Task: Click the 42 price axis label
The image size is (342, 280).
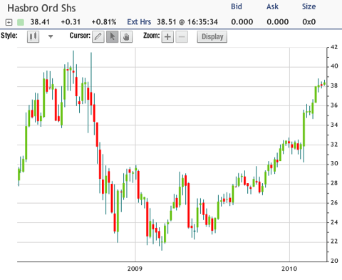Action: [334, 47]
